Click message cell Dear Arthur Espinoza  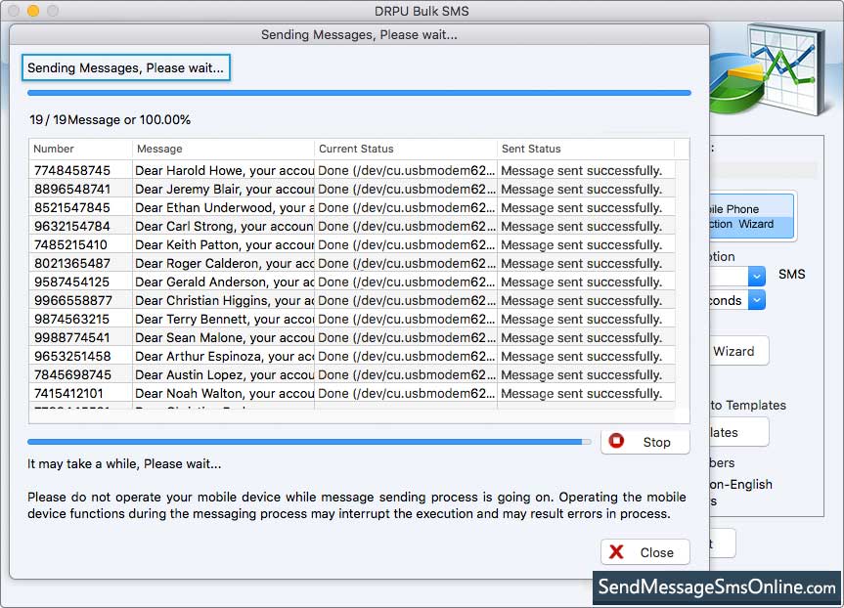(x=223, y=356)
